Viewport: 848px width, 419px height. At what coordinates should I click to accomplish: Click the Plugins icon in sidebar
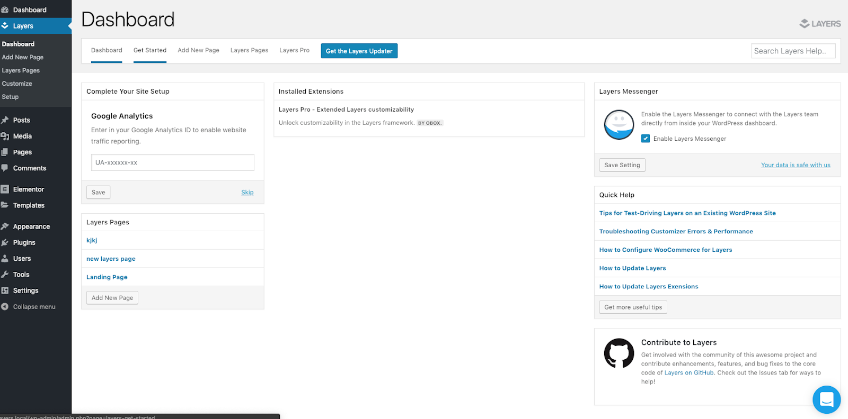[5, 242]
